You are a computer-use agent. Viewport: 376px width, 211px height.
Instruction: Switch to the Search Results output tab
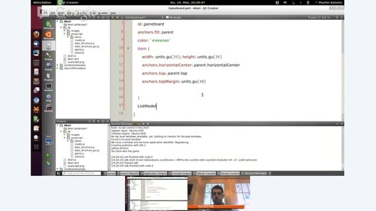[x=128, y=173]
